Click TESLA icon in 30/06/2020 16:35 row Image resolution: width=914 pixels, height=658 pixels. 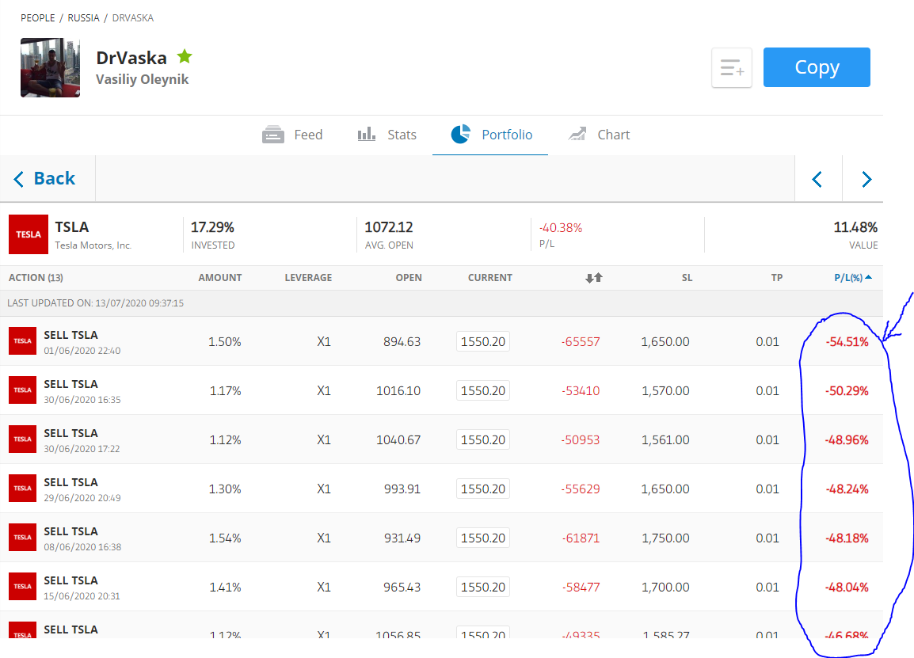click(x=23, y=390)
